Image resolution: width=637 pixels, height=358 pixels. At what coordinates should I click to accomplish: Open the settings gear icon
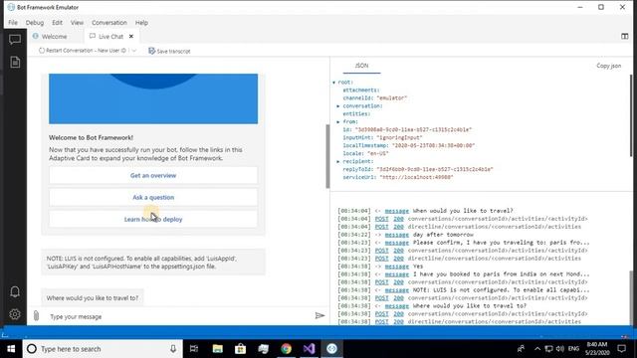(x=15, y=314)
